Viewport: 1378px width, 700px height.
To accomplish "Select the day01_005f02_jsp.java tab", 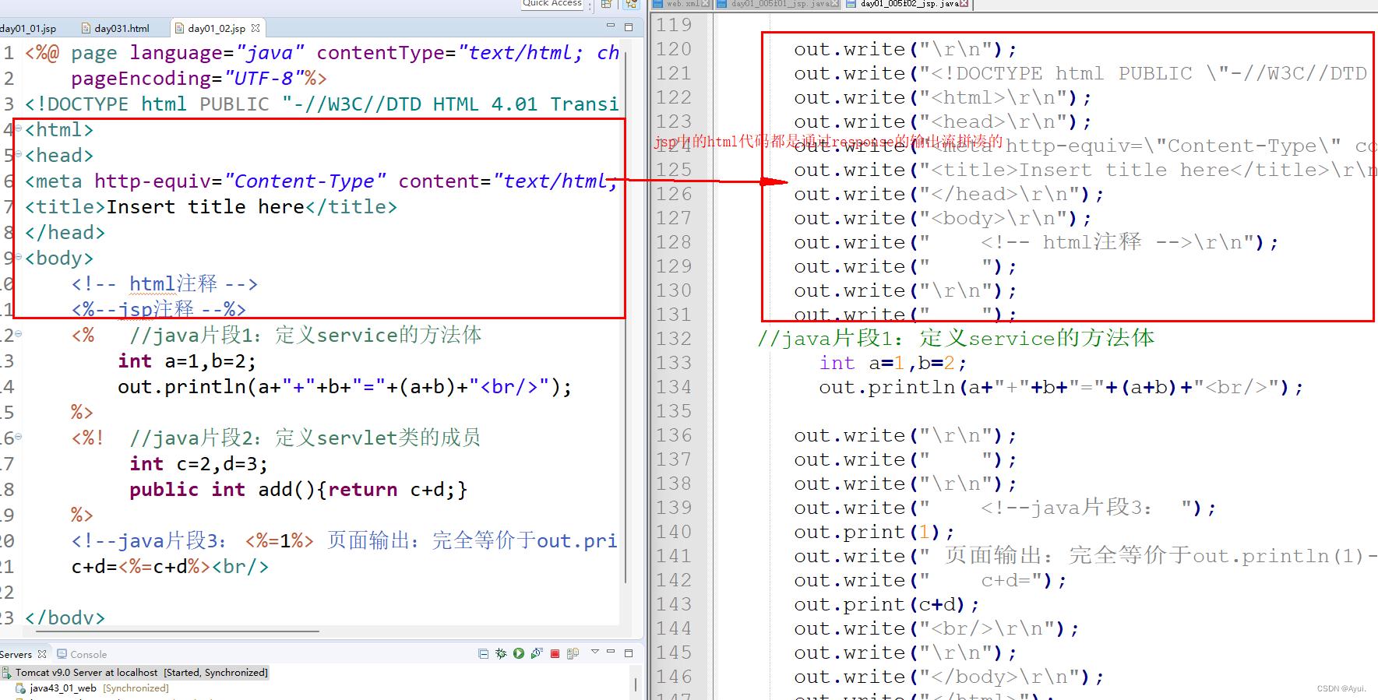I will tap(909, 4).
